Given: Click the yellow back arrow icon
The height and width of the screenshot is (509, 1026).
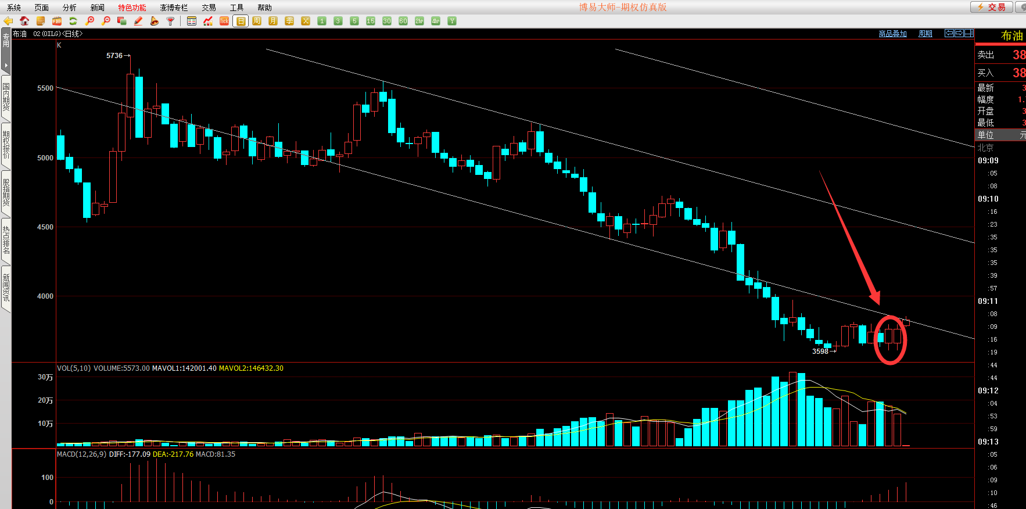Looking at the screenshot, I should pos(8,21).
